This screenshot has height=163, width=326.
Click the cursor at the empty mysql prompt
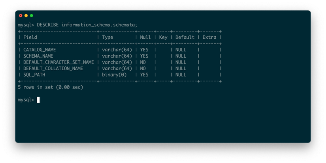coord(38,100)
